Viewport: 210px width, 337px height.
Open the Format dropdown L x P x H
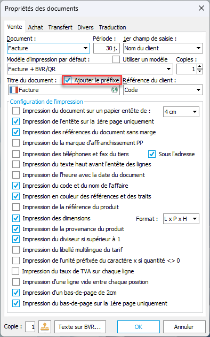(x=181, y=219)
